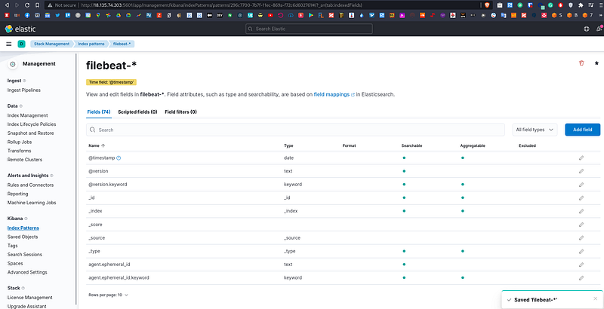Click the Add field button
Image resolution: width=604 pixels, height=309 pixels.
[x=582, y=130]
